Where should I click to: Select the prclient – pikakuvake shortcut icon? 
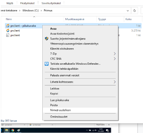click(8, 26)
